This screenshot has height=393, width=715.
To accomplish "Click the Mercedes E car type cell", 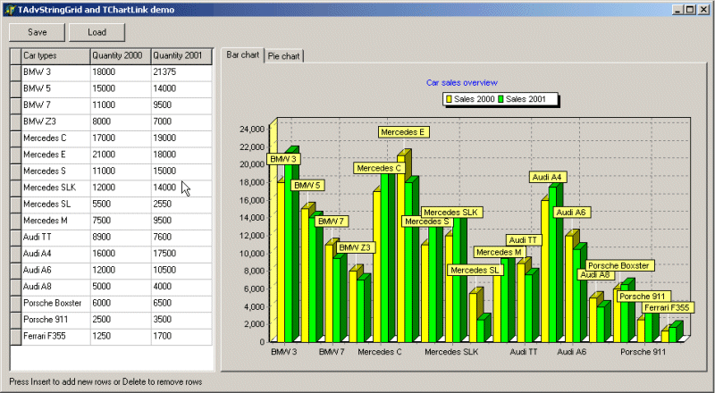I will point(55,155).
